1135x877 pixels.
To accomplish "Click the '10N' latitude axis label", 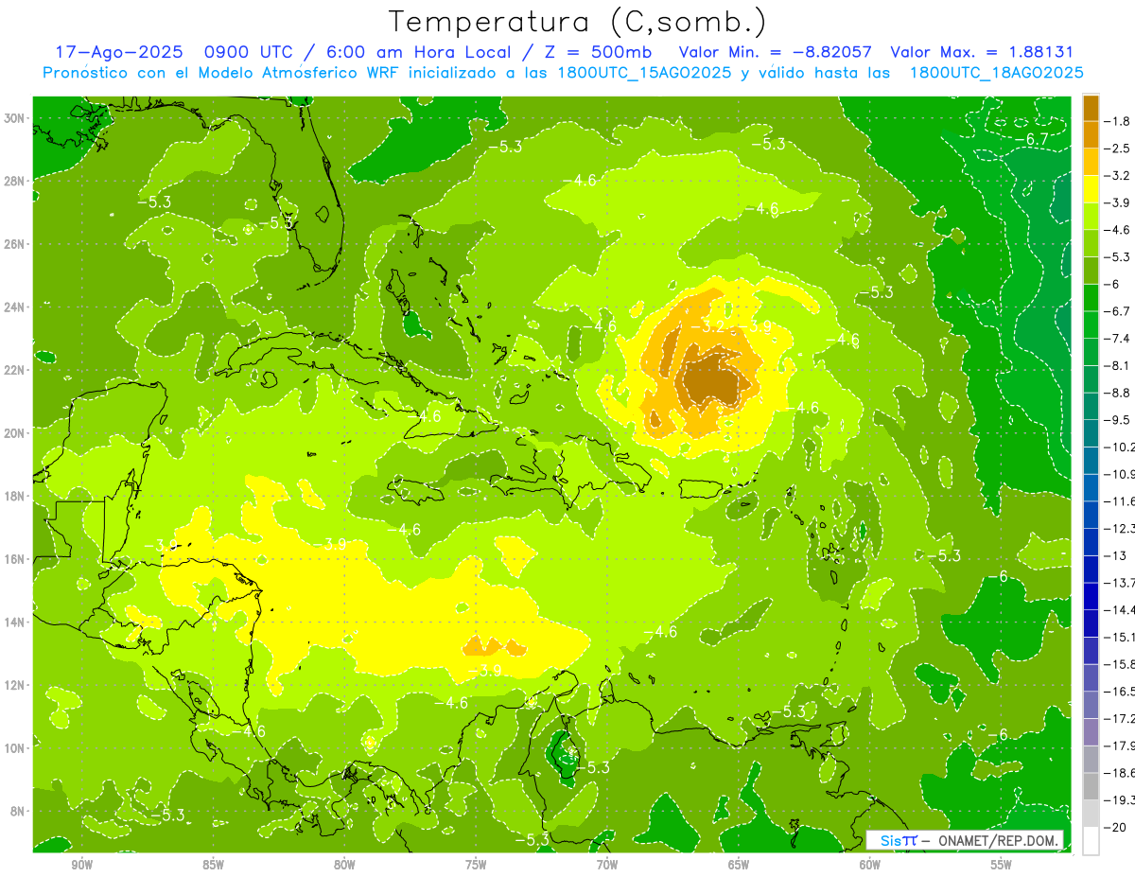I will pyautogui.click(x=15, y=747).
